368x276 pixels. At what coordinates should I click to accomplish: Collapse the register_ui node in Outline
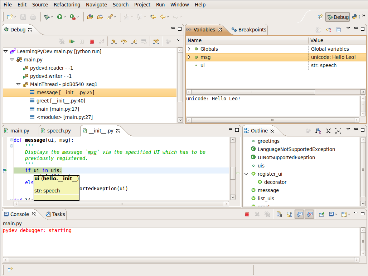point(246,174)
